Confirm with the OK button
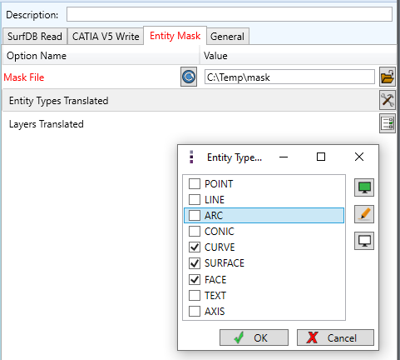 click(x=254, y=337)
